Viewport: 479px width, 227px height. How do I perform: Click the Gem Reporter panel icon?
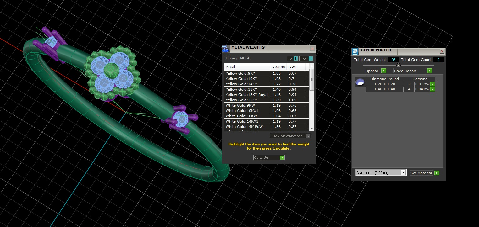(x=355, y=52)
